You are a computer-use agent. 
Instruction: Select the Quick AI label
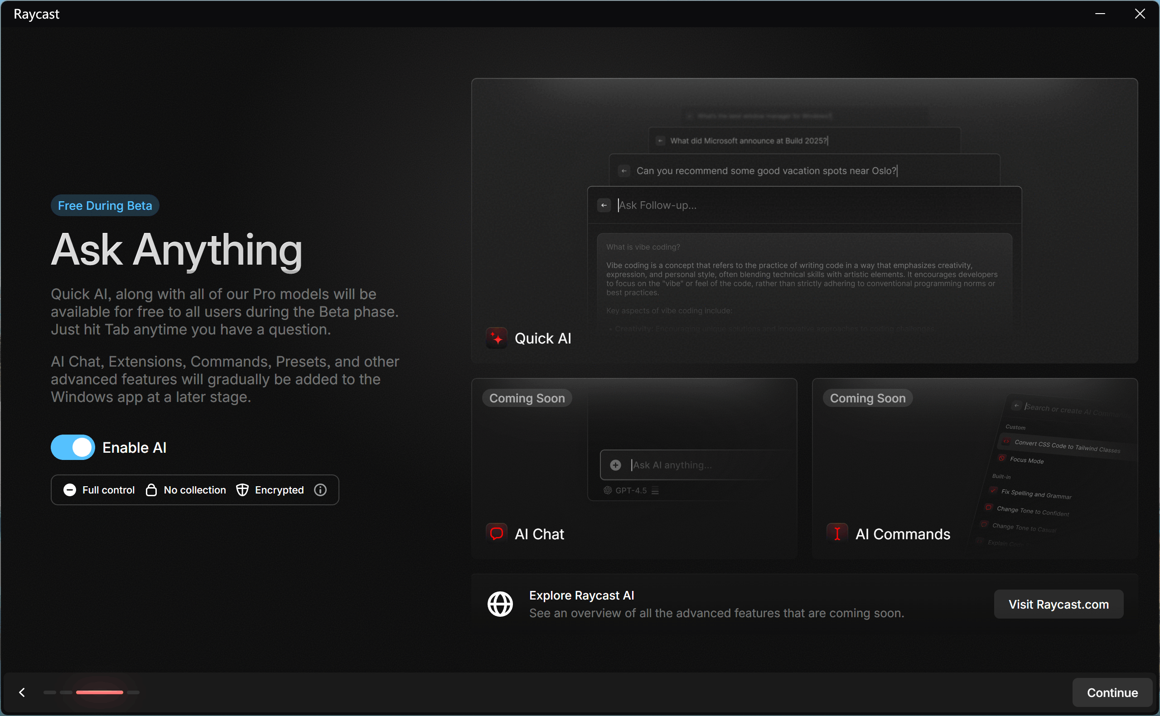click(x=542, y=338)
